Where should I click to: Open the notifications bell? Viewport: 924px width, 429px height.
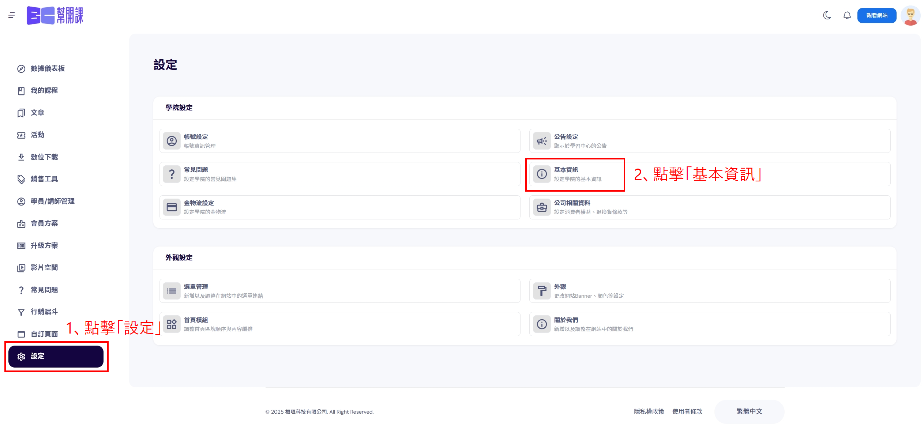pos(847,15)
